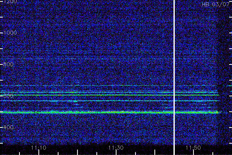Click the white vertical time marker line
Image resolution: width=232 pixels, height=155 pixels.
(174, 78)
